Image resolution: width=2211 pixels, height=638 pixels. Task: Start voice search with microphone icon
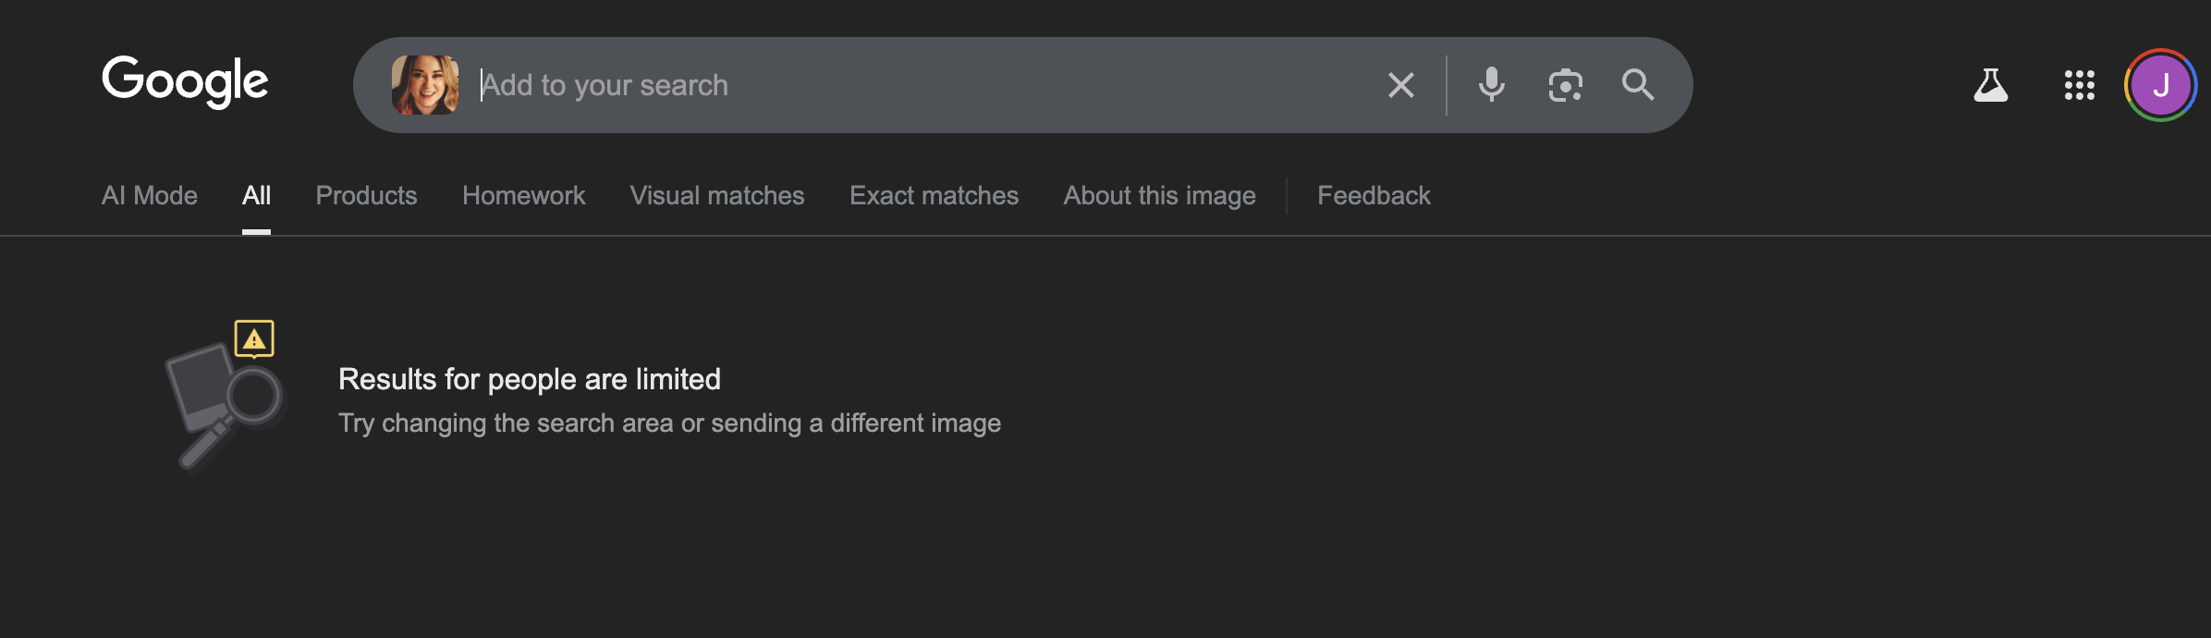tap(1491, 85)
